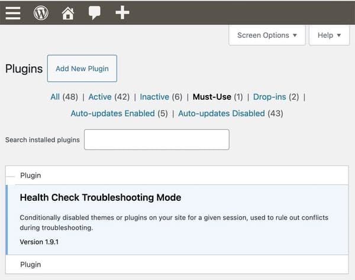Focus the Search installed plugins field
Image resolution: width=355 pixels, height=280 pixels.
click(156, 140)
